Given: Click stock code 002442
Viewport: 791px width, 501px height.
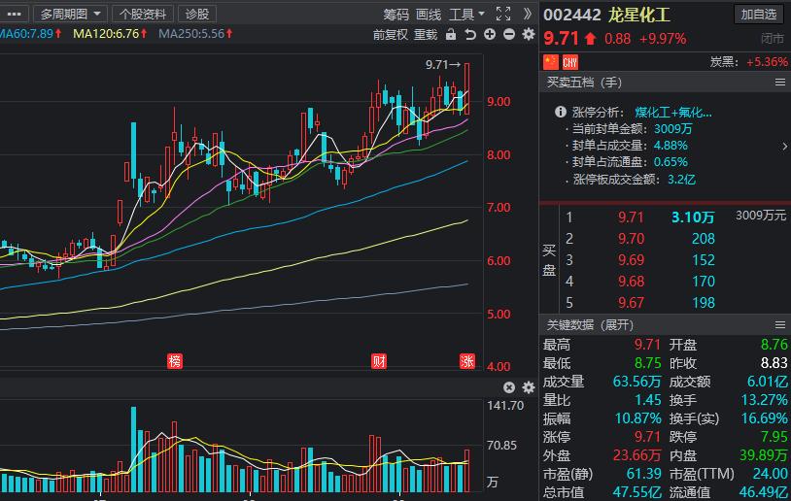Looking at the screenshot, I should tap(572, 15).
